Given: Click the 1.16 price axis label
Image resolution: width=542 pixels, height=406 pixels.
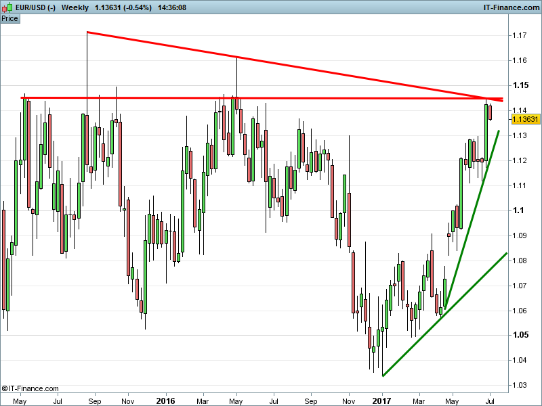Looking at the screenshot, I should [520, 60].
